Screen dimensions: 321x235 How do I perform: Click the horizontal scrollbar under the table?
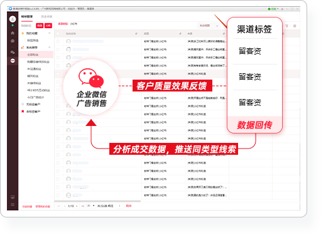pos(97,201)
